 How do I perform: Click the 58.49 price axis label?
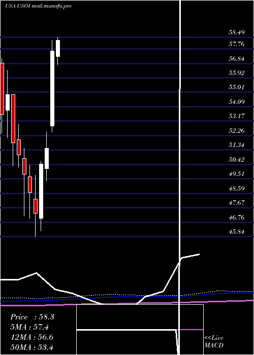click(237, 32)
